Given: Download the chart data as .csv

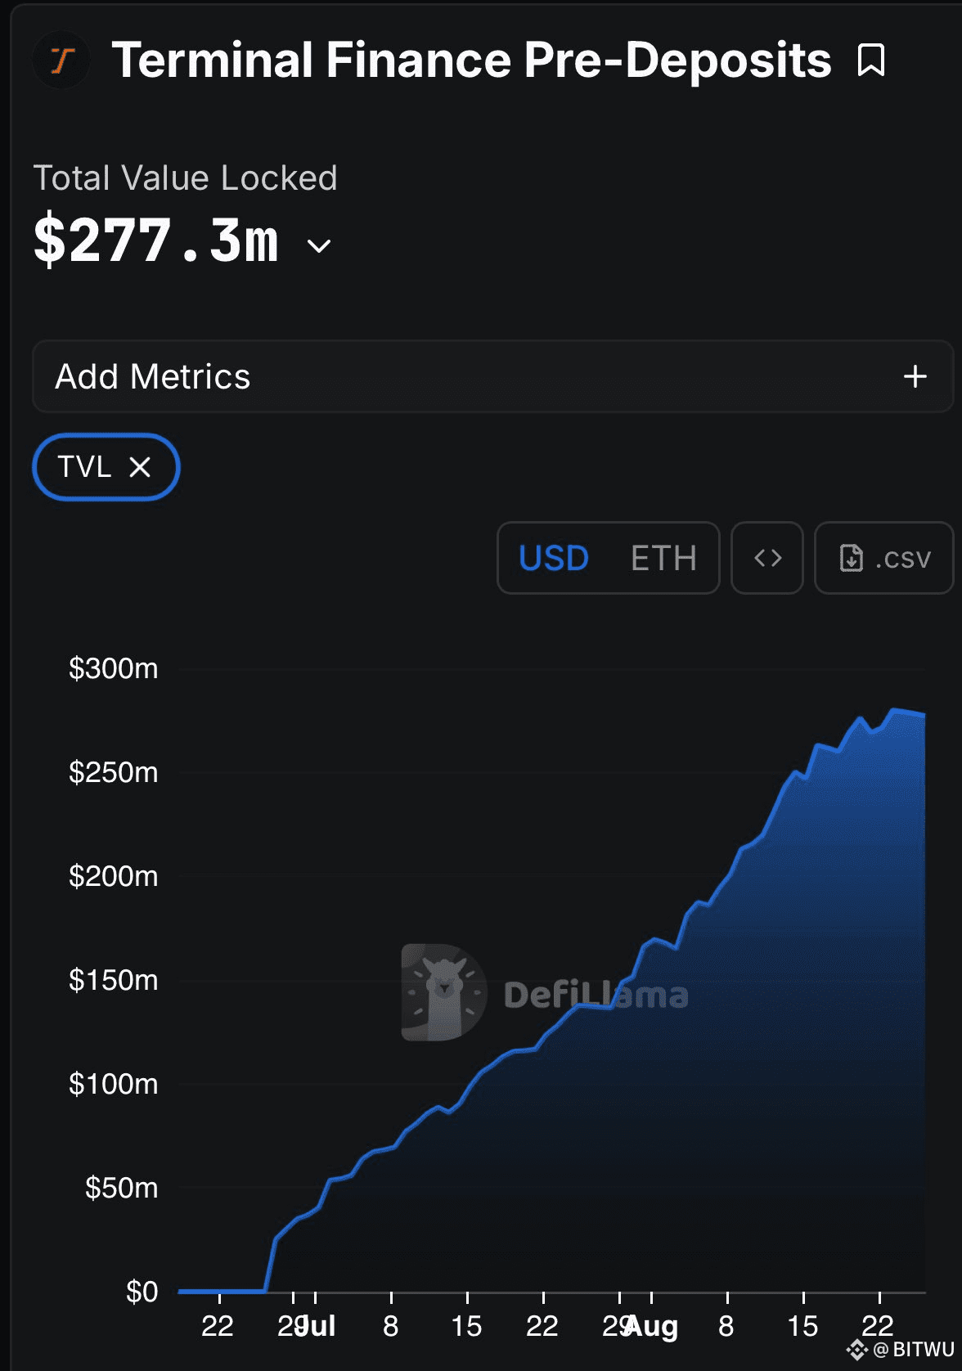Looking at the screenshot, I should point(884,558).
